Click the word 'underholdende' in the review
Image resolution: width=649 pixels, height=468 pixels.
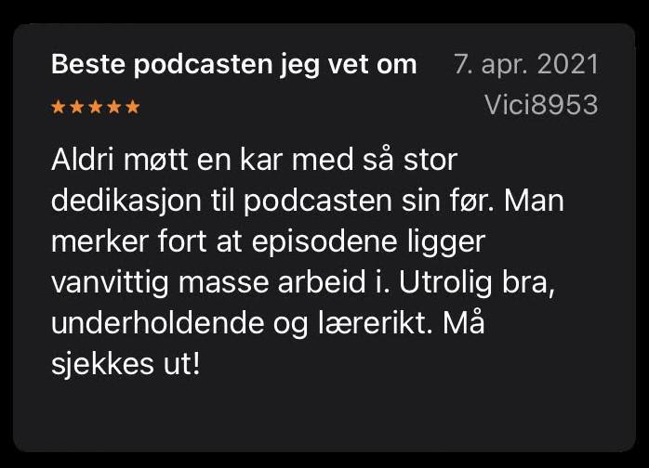(x=157, y=323)
